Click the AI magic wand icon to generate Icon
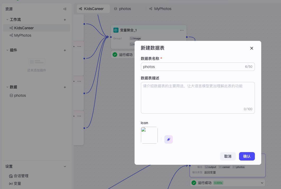The image size is (281, 189). [x=169, y=139]
